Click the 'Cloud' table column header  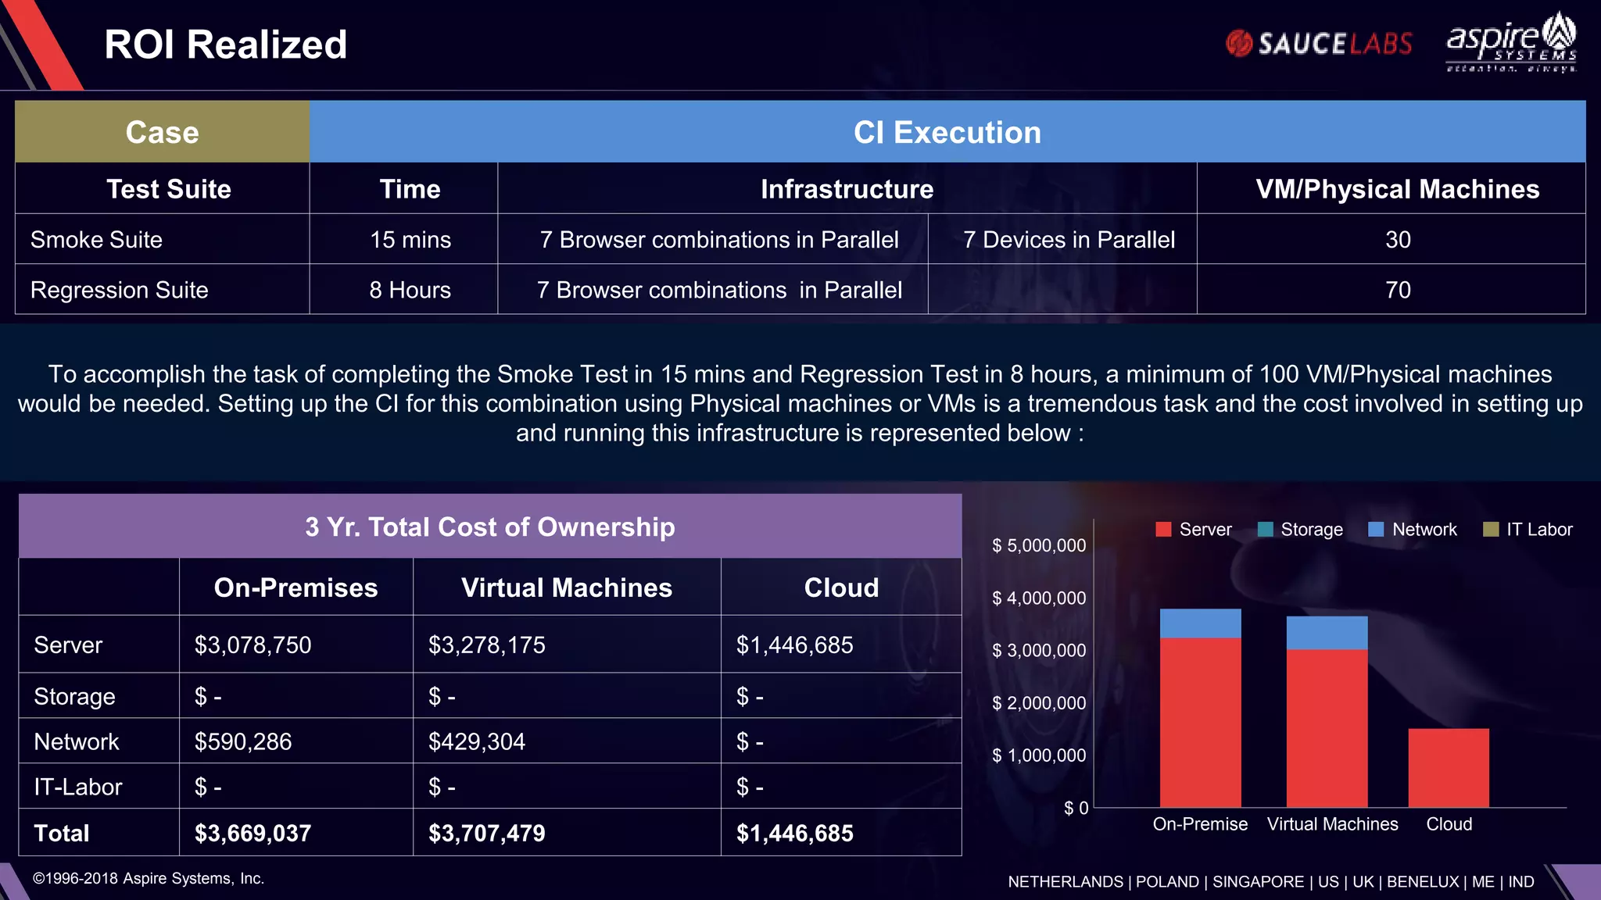[x=841, y=587]
